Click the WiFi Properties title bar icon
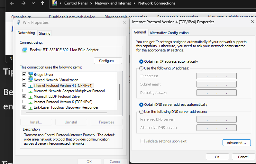 pyautogui.click(x=18, y=23)
